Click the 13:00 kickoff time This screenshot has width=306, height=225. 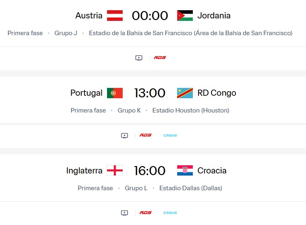point(150,93)
